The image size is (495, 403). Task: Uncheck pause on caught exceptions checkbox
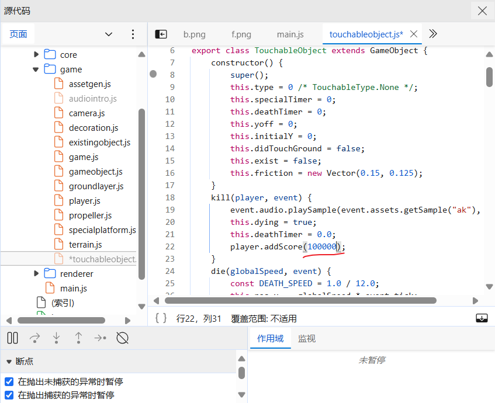9,395
